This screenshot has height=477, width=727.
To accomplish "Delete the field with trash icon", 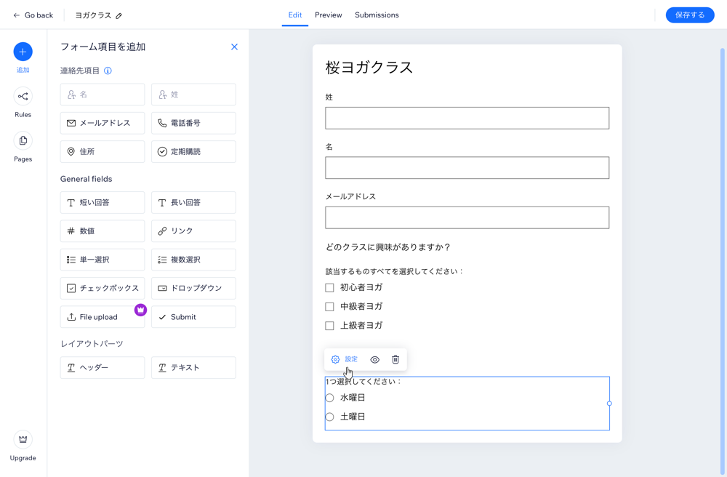I will pos(395,359).
